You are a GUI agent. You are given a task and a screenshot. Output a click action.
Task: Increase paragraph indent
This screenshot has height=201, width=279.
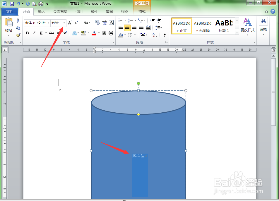(159, 20)
